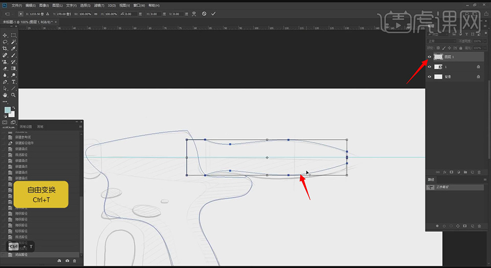Image resolution: width=491 pixels, height=268 pixels.
Task: Commit the transform with the checkmark
Action: click(213, 14)
